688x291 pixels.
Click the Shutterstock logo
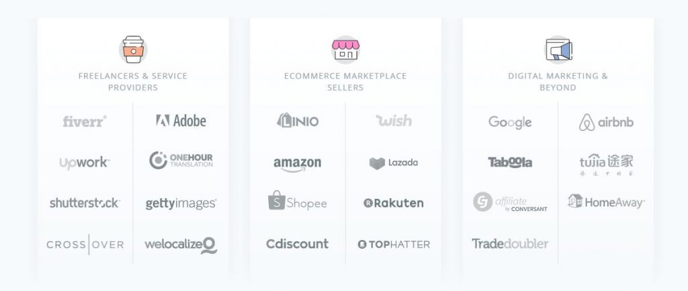[85, 203]
